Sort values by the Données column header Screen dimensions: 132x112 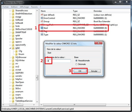tap(111, 11)
